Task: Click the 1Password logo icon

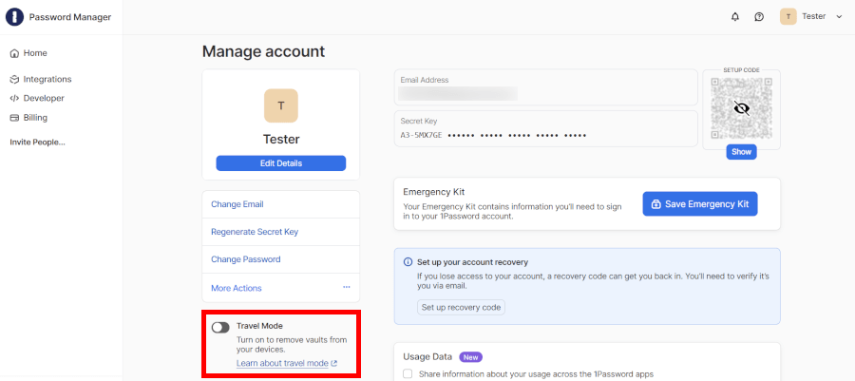Action: [x=14, y=17]
